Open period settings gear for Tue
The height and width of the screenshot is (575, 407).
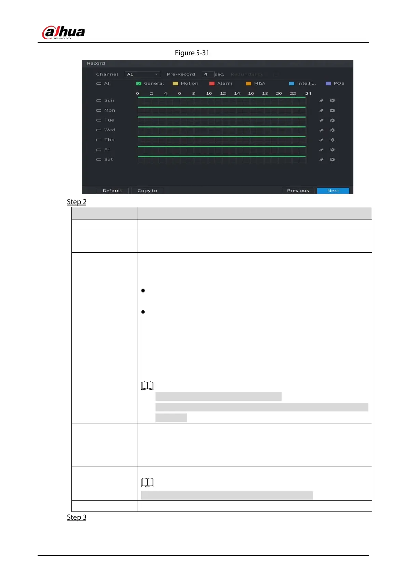[332, 121]
